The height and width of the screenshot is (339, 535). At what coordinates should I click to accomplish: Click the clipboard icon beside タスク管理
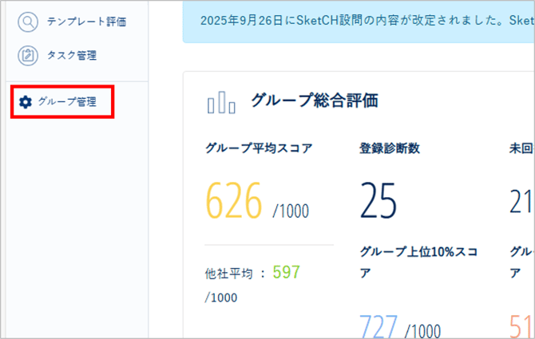click(28, 56)
